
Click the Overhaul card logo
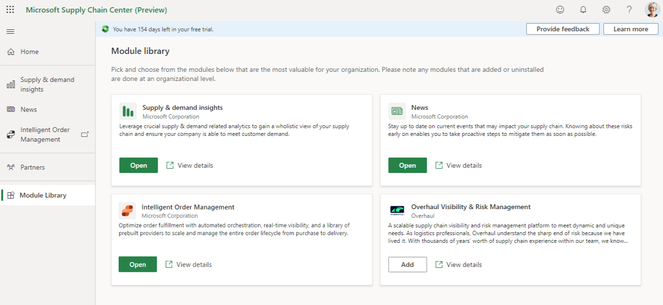tap(397, 211)
